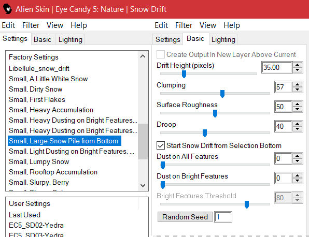Select Small, Light Dusting on Bright Features
Image resolution: width=309 pixels, height=237 pixels.
point(72,151)
